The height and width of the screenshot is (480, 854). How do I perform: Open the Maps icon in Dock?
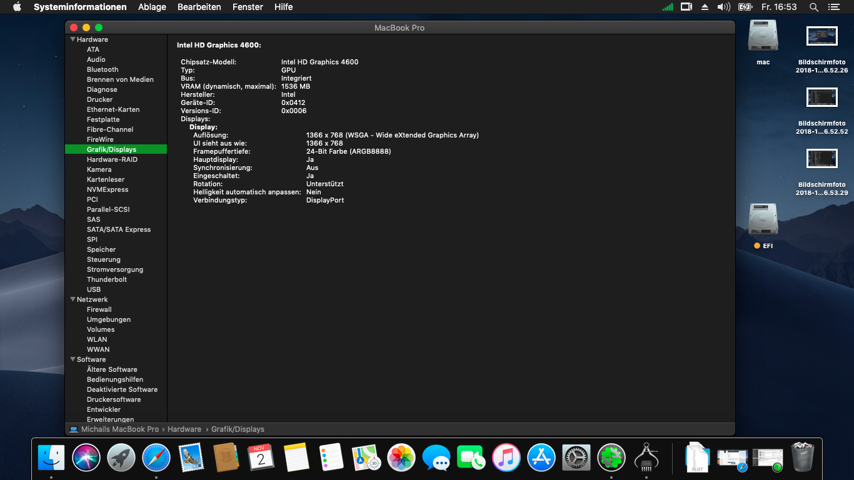[366, 457]
